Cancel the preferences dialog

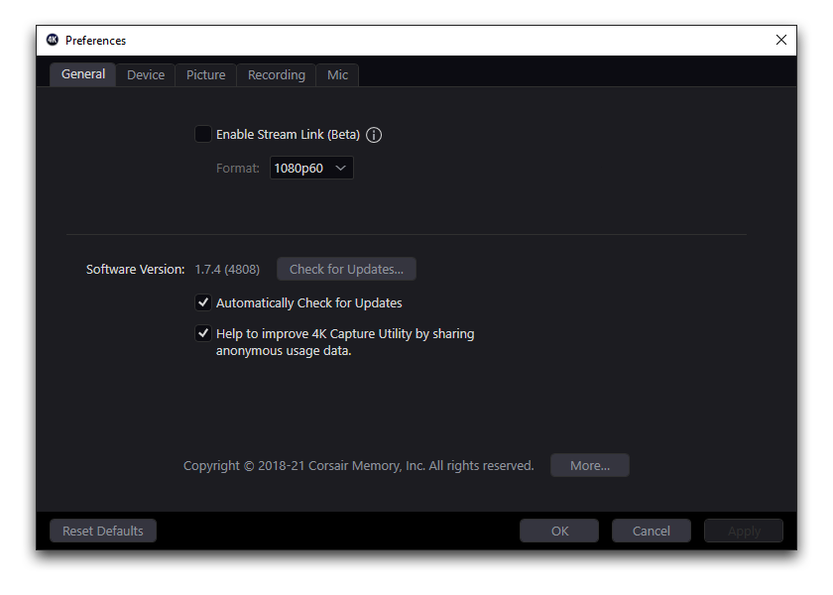(x=651, y=530)
